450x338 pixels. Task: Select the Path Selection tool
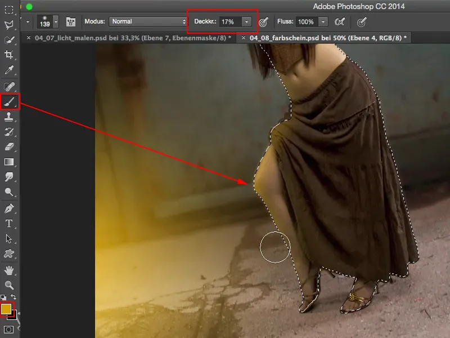[9, 238]
